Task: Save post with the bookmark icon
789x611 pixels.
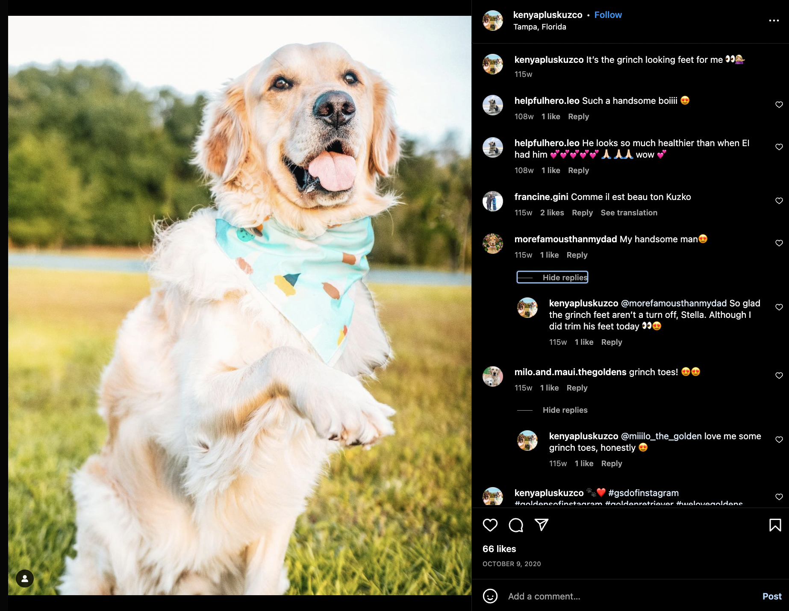Action: click(775, 525)
